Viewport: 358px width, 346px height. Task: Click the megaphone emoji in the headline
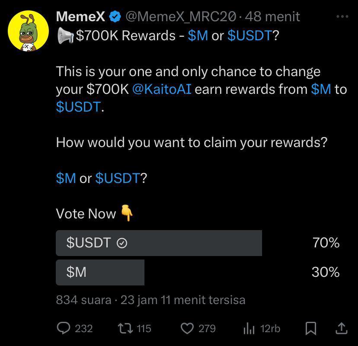64,36
